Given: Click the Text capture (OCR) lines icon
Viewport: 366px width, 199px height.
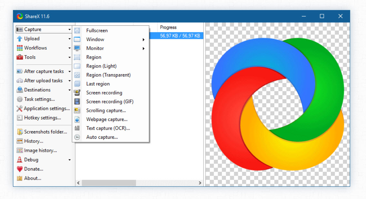Looking at the screenshot, I should (77, 128).
